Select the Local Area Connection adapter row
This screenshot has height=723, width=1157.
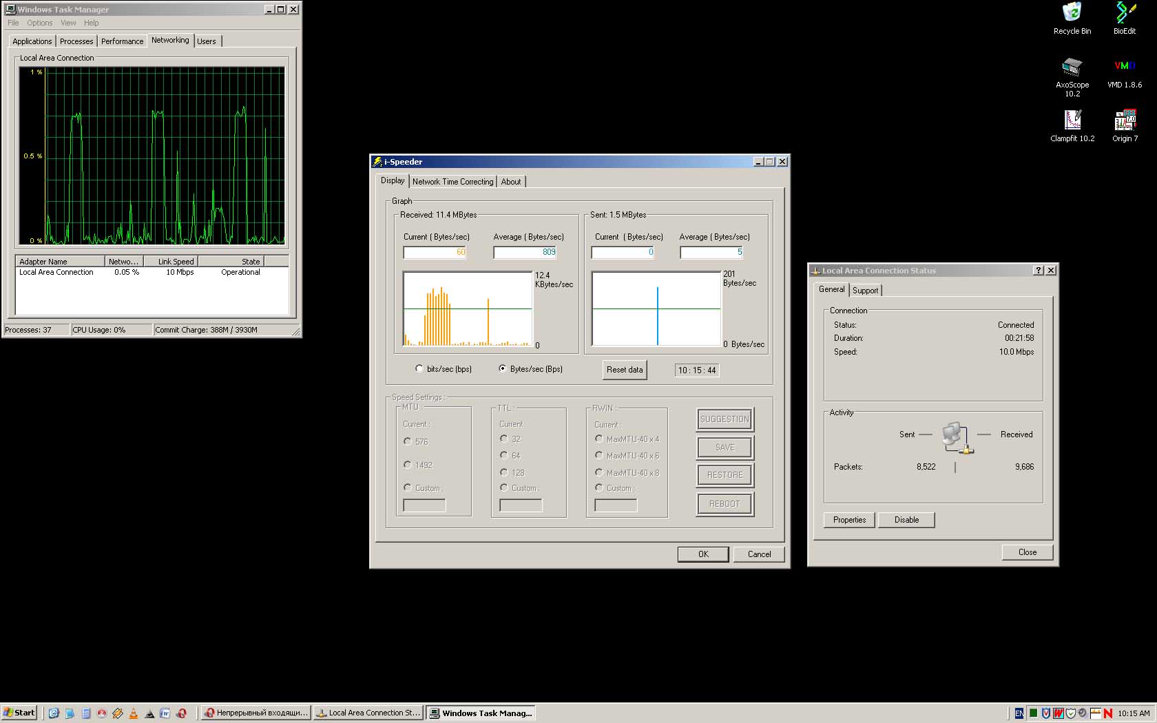point(56,273)
